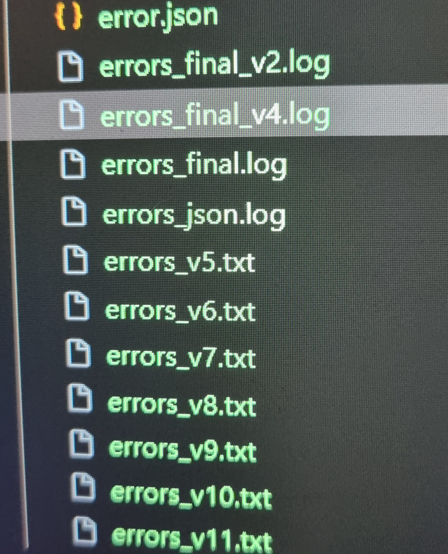Select errors_v10.txt file name
448x554 pixels.
click(x=191, y=497)
